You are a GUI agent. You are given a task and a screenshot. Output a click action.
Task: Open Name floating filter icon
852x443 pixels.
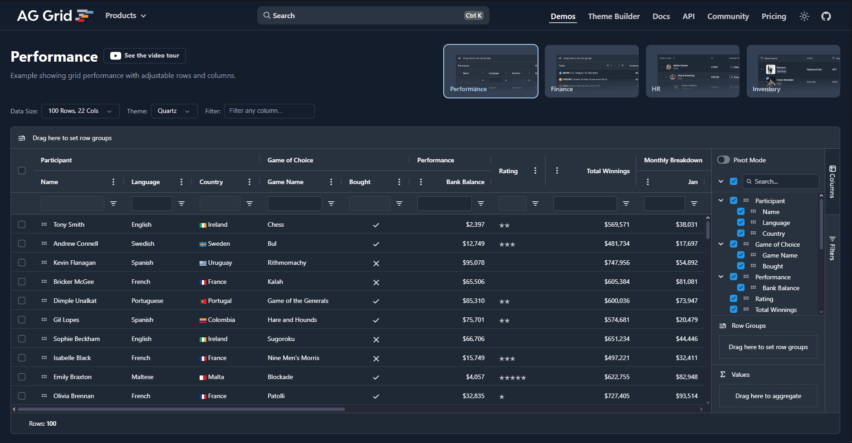[113, 204]
